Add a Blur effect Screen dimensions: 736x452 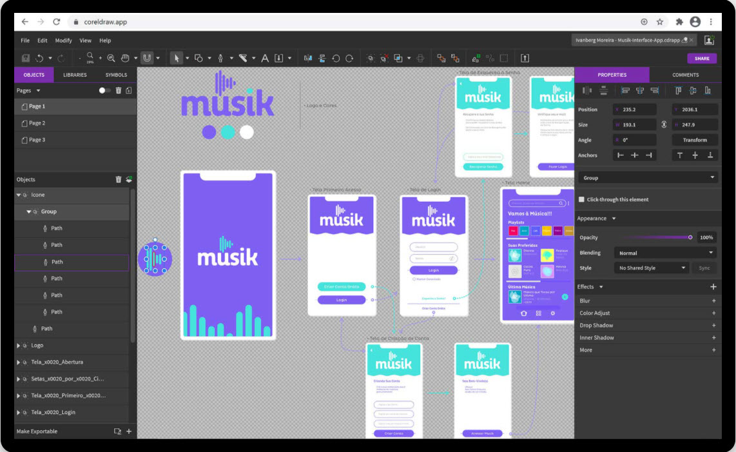point(713,300)
